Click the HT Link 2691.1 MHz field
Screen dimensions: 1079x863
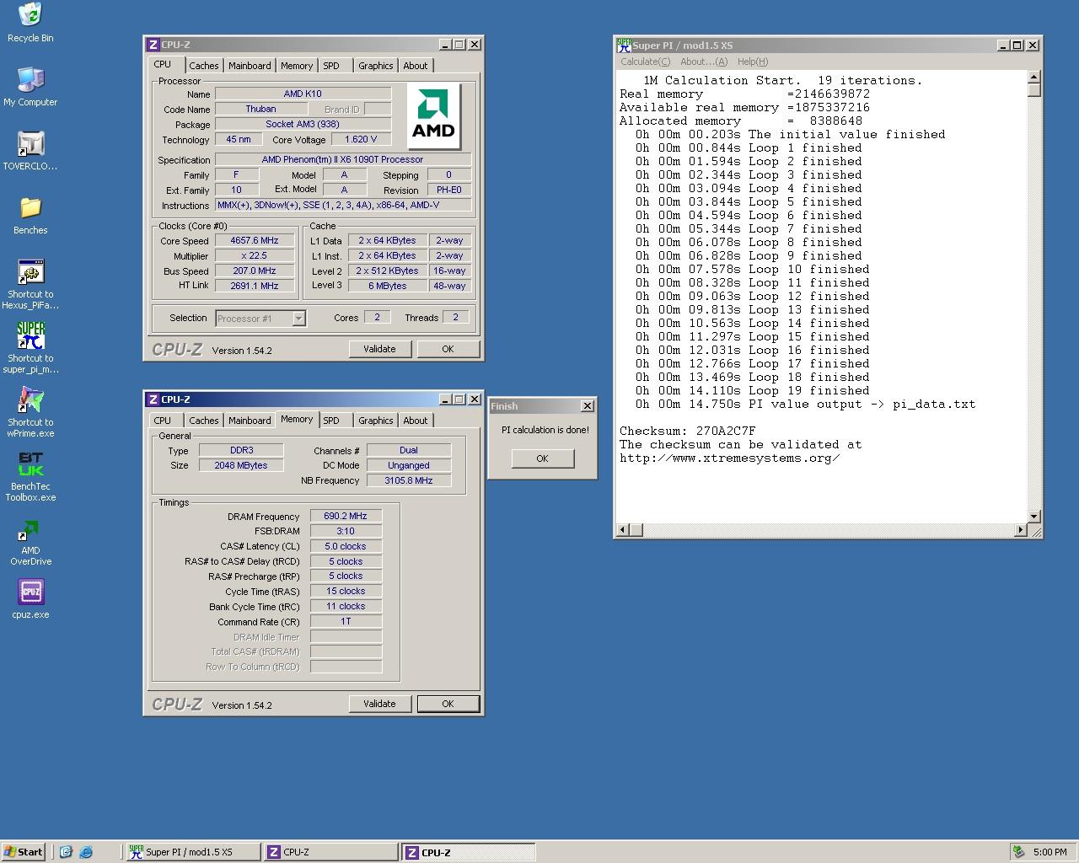point(255,287)
